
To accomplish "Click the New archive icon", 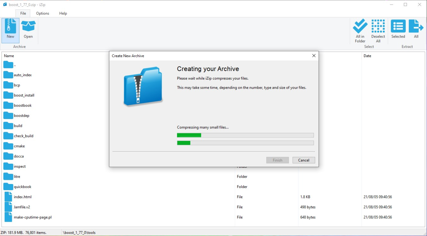I will coord(10,26).
